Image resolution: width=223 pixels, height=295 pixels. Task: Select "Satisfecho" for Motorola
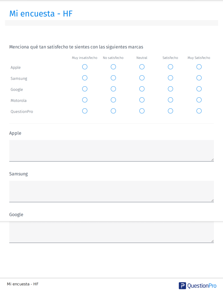[x=170, y=100]
